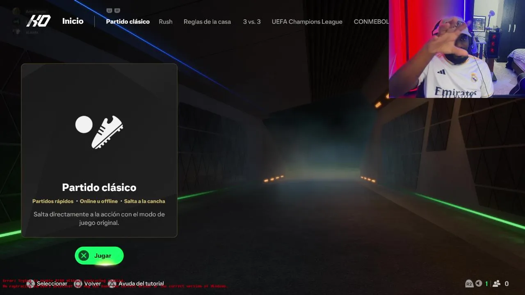Click the 'Online u offline' tag
The height and width of the screenshot is (295, 525).
click(x=99, y=201)
